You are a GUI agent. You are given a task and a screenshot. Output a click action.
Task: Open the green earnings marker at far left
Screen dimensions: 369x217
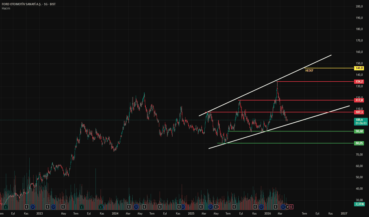(x=6, y=207)
